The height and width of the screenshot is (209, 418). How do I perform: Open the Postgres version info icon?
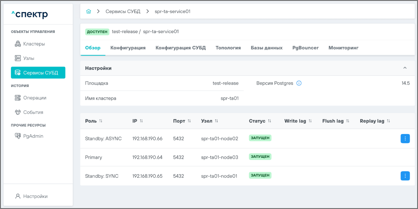tap(299, 83)
